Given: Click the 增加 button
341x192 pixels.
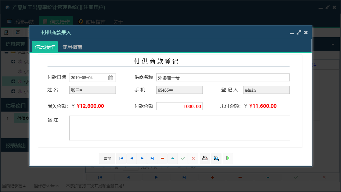Looking at the screenshot, I should pyautogui.click(x=107, y=158).
